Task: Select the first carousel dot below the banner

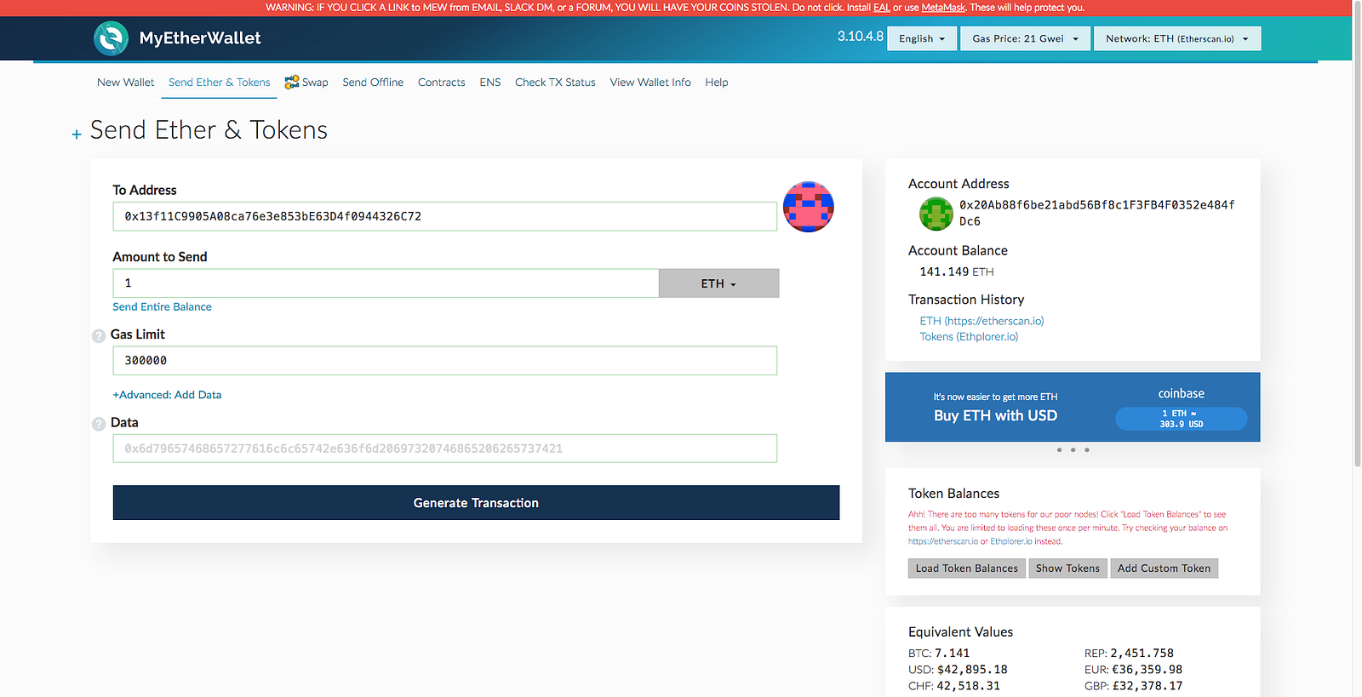Action: click(x=1059, y=450)
